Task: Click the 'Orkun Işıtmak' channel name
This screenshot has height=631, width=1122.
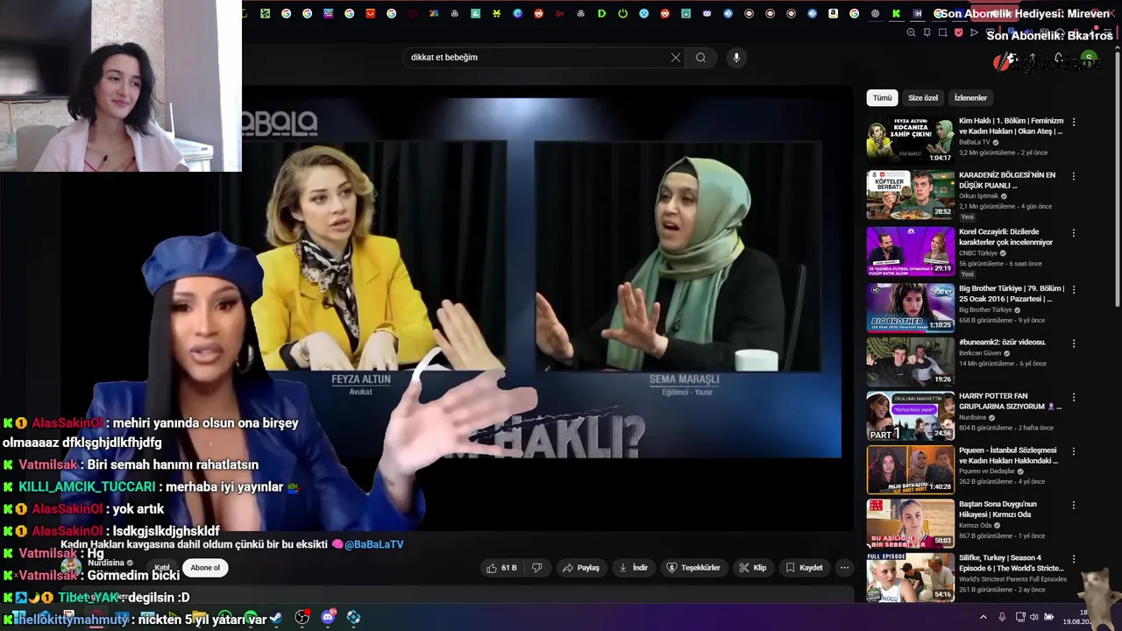Action: pyautogui.click(x=979, y=196)
